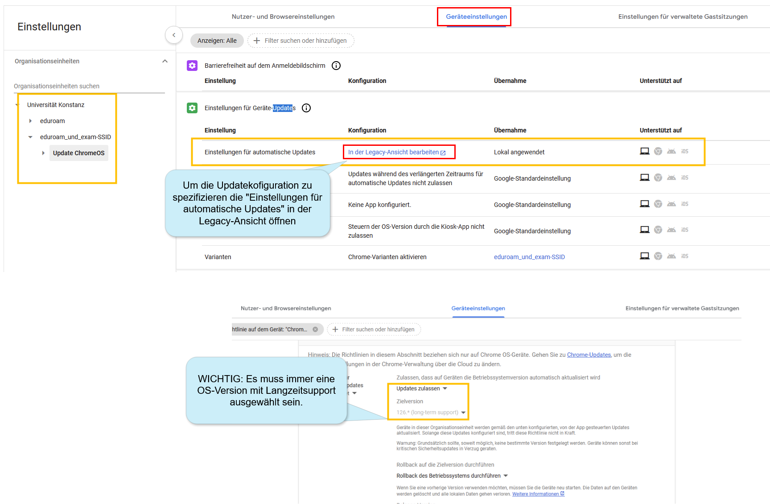The width and height of the screenshot is (770, 504).
Task: Click Keine App konfiguriert. text
Action: click(x=379, y=205)
